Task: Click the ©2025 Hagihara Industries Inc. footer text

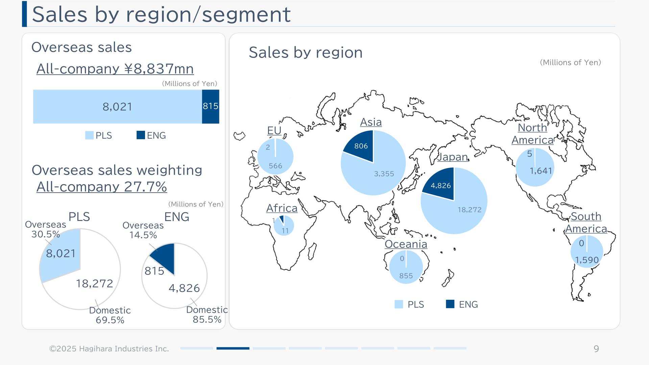Action: (x=109, y=349)
